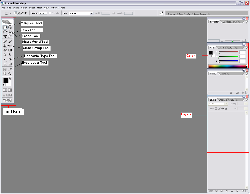
Task: Jump to ImageReady button in toolbox
Action: coord(7,100)
